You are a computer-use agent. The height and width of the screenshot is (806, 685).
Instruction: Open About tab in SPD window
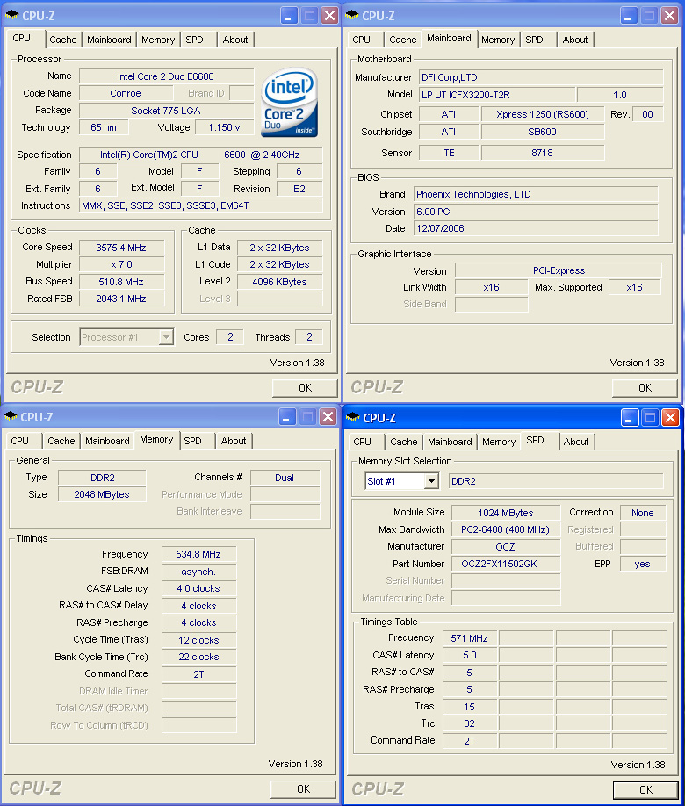[576, 442]
